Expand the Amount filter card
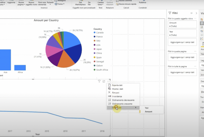Image resolution: width=204 pixels, height=137 pixels. (x=182, y=24)
